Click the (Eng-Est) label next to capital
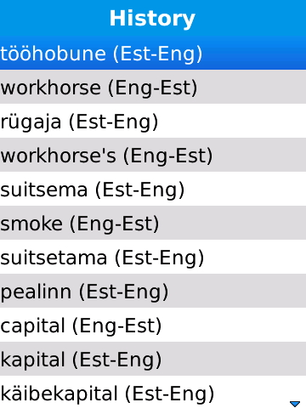The image size is (306, 408). [117, 326]
